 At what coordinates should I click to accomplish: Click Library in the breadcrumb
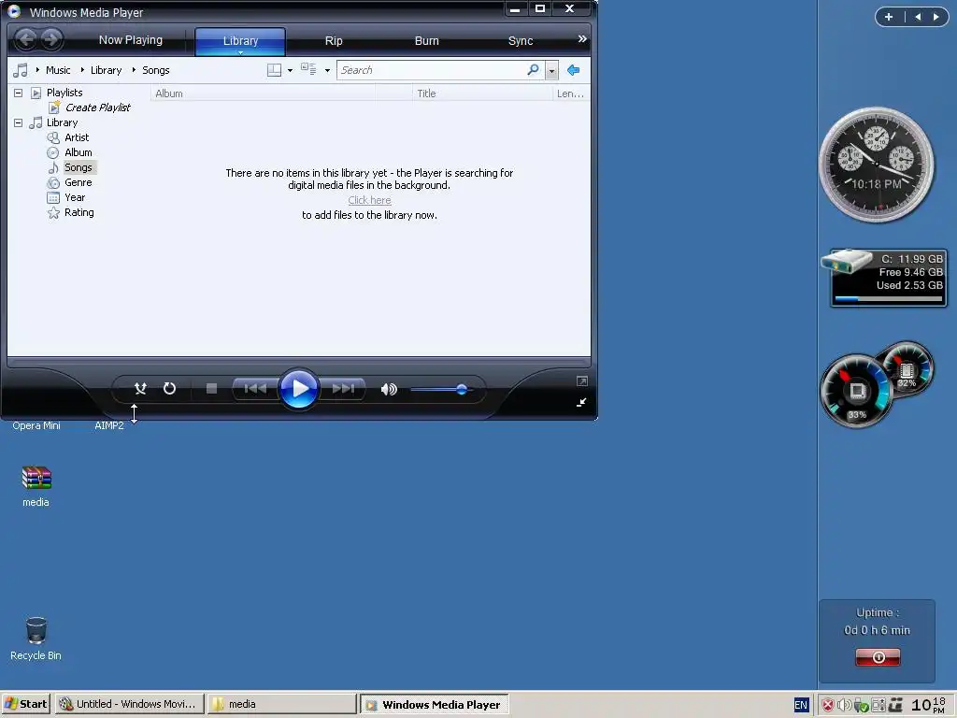pos(107,70)
